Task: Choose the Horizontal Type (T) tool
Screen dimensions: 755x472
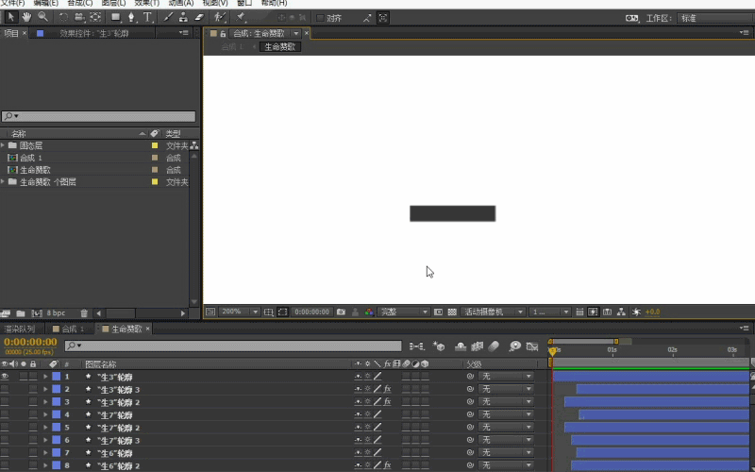Action: (x=148, y=17)
